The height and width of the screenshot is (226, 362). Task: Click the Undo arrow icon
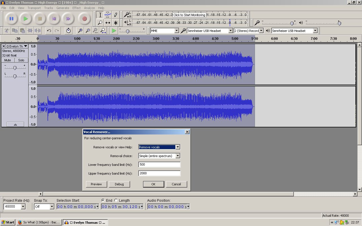click(49, 31)
